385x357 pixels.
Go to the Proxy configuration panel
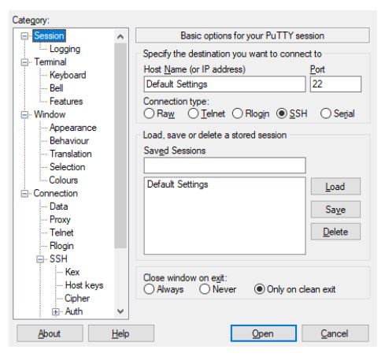pos(60,220)
